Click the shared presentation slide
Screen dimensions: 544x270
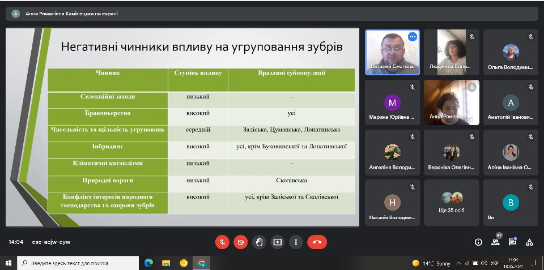click(x=182, y=127)
